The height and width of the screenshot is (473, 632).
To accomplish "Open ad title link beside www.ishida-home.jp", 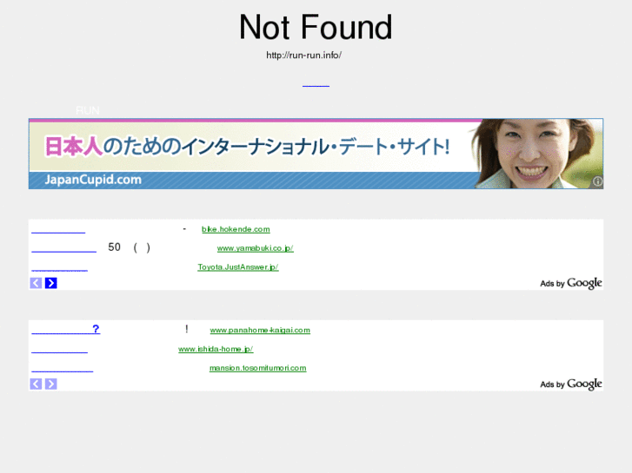I will [x=60, y=351].
